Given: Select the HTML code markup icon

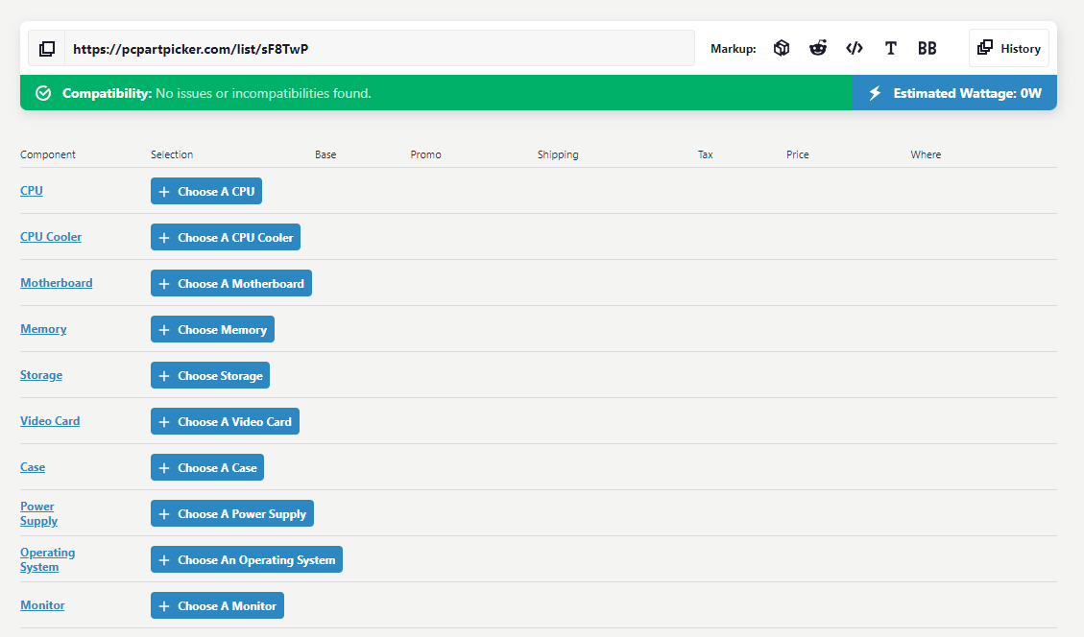Looking at the screenshot, I should 855,48.
